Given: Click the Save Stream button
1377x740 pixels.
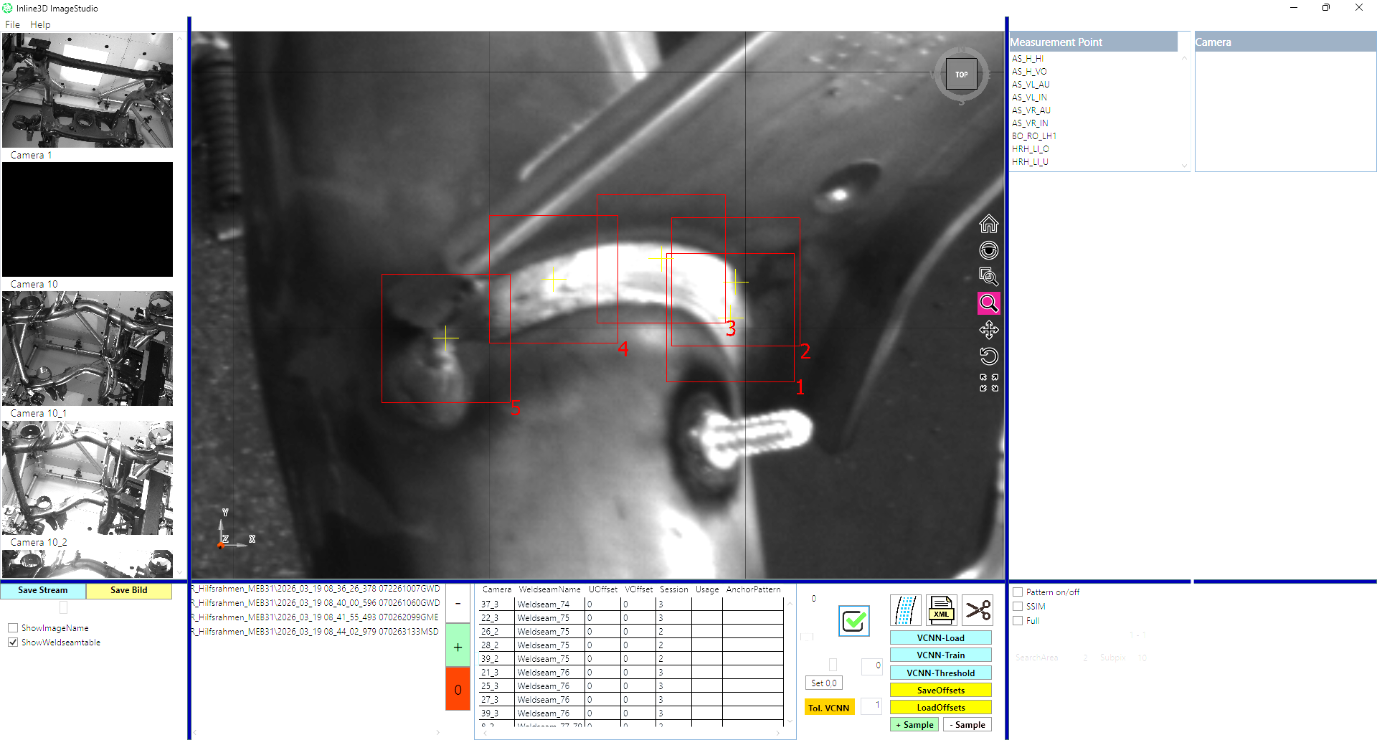Looking at the screenshot, I should [x=43, y=590].
